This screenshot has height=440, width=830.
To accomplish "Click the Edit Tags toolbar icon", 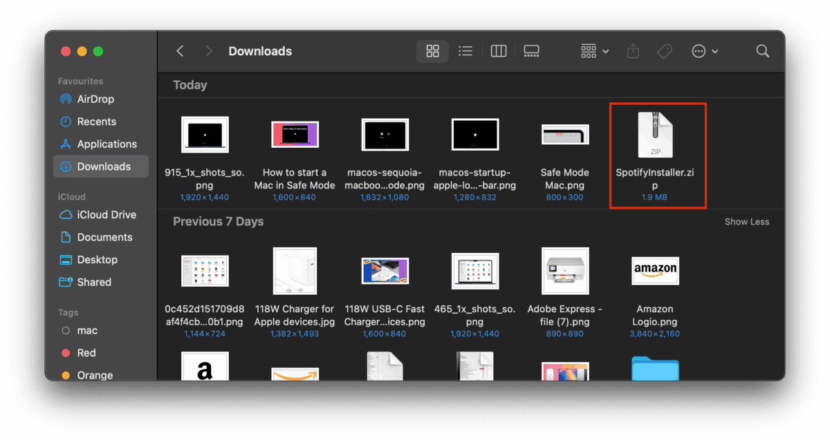I will click(665, 51).
